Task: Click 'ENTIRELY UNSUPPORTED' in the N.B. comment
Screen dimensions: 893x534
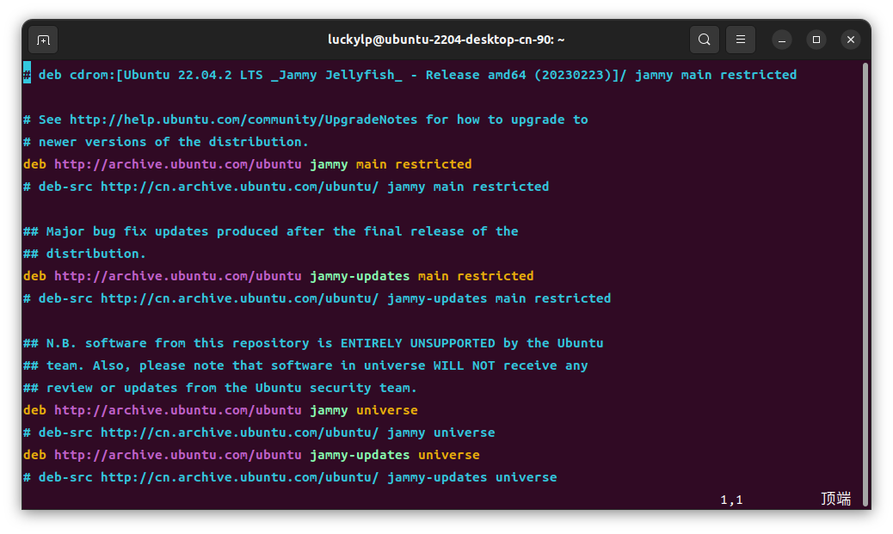Action: click(x=418, y=343)
